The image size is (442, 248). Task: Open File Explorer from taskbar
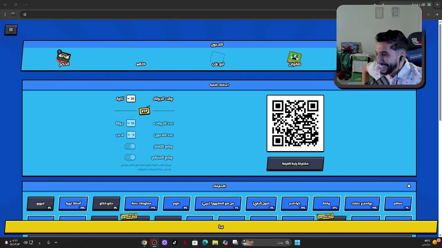(215, 242)
